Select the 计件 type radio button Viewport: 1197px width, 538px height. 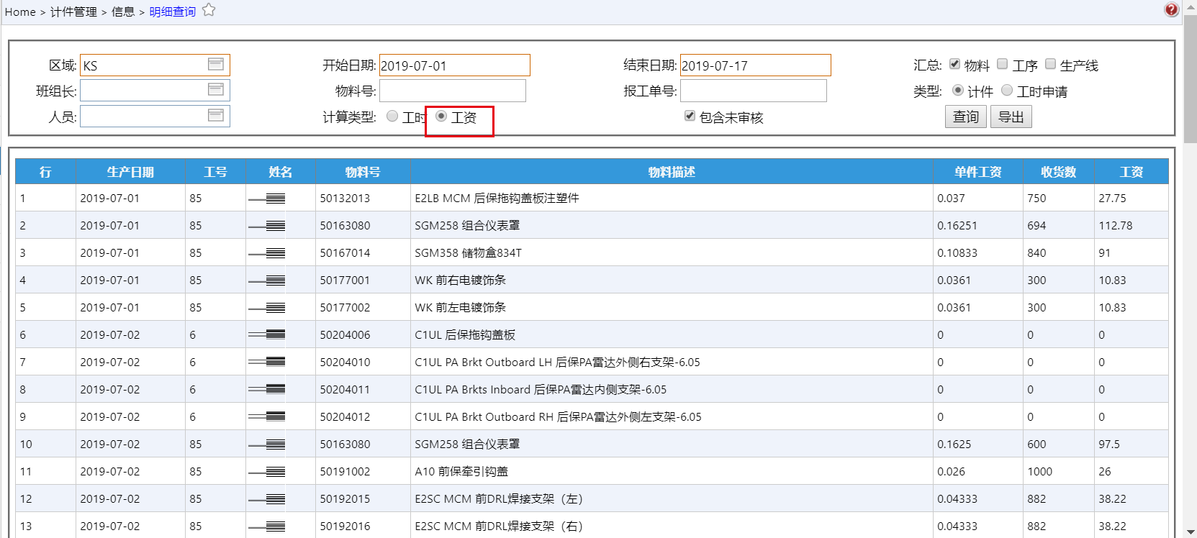coord(958,90)
